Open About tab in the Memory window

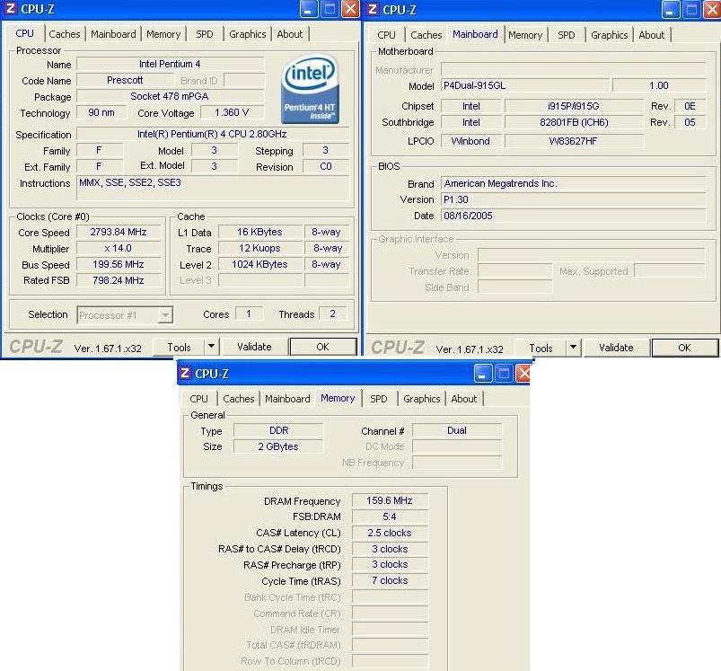[464, 399]
